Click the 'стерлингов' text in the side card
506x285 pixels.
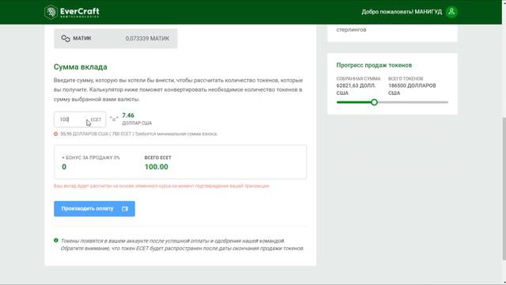[x=351, y=30]
